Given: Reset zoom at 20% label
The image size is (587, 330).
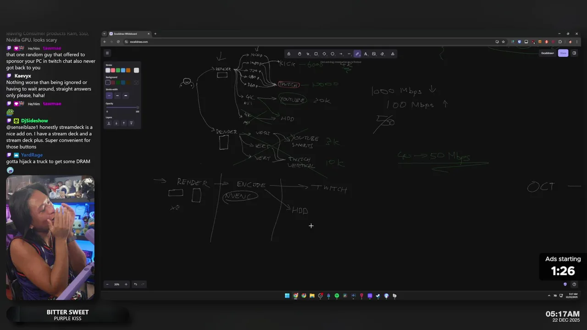Looking at the screenshot, I should pos(116,284).
